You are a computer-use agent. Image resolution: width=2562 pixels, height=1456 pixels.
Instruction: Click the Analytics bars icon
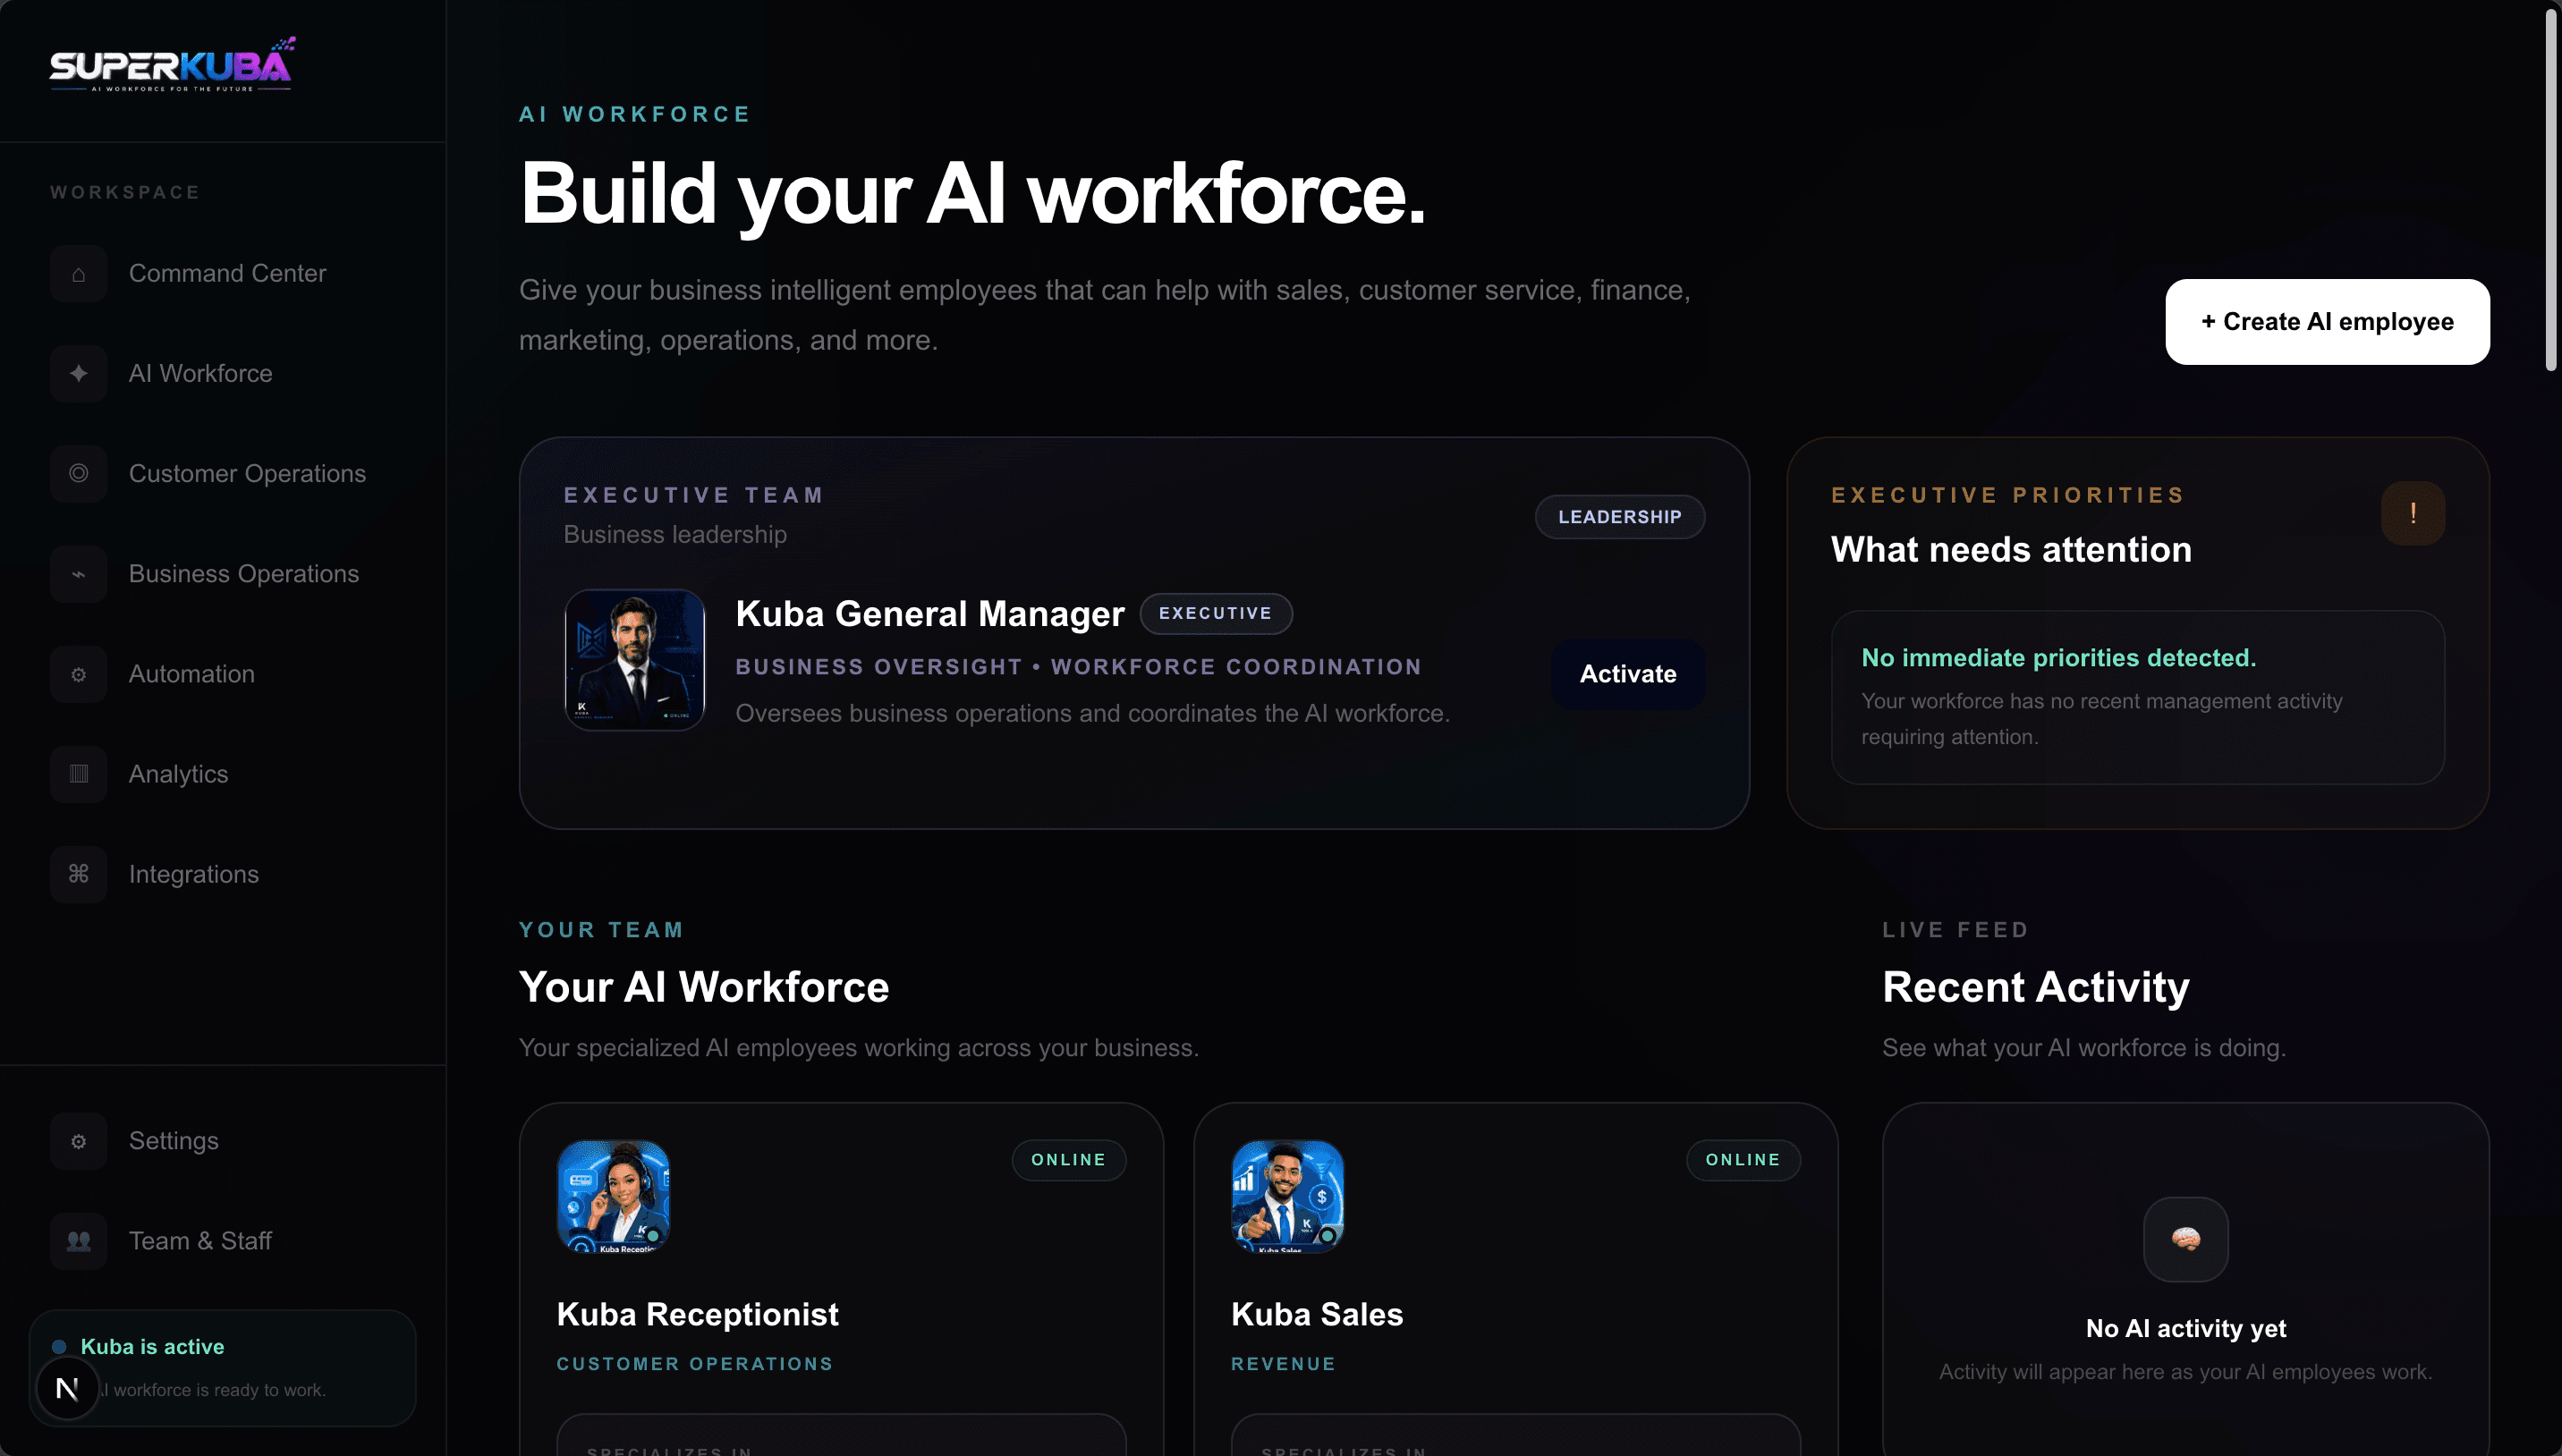coord(79,774)
